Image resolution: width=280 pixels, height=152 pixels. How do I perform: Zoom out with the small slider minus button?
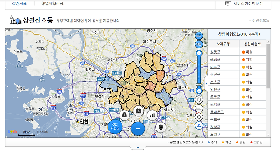click(199, 91)
